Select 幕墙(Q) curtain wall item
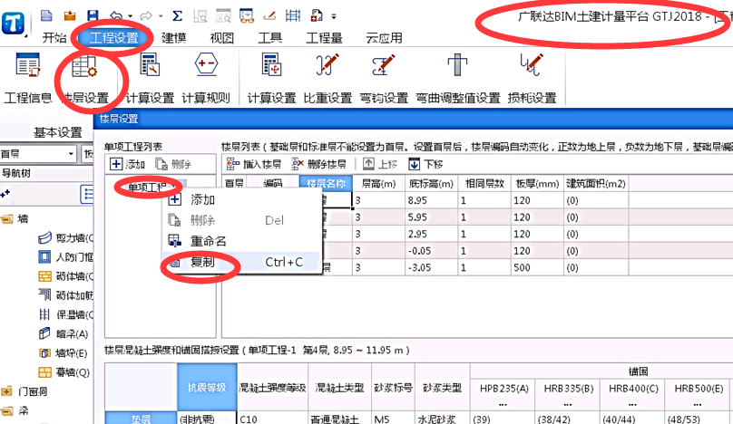Screen dimensions: 733x424 point(64,372)
